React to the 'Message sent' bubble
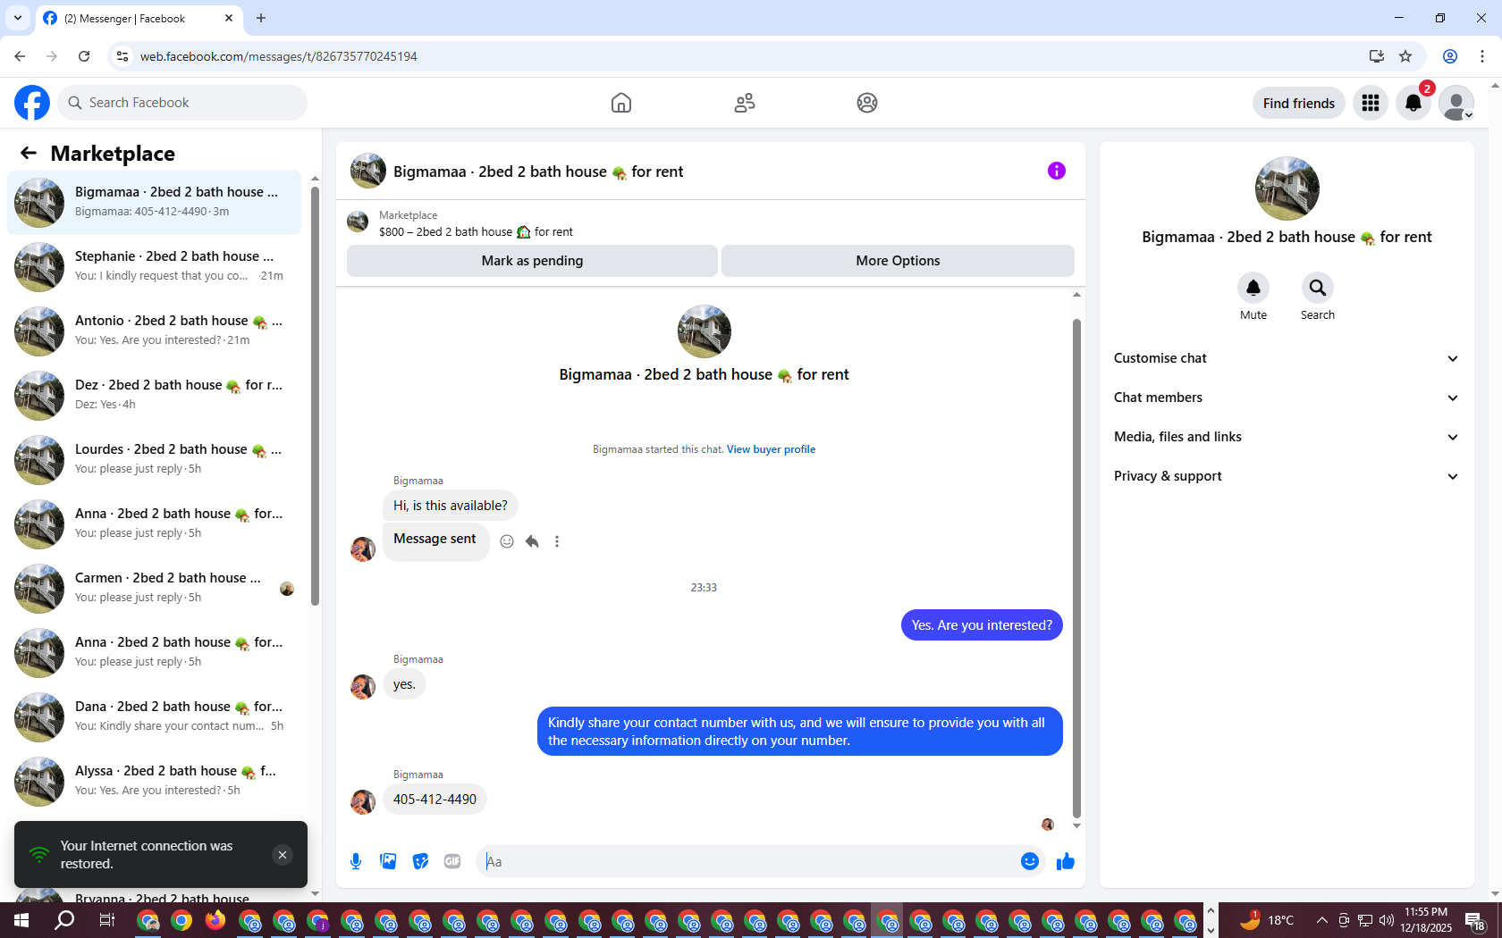Image resolution: width=1502 pixels, height=938 pixels. (x=507, y=541)
